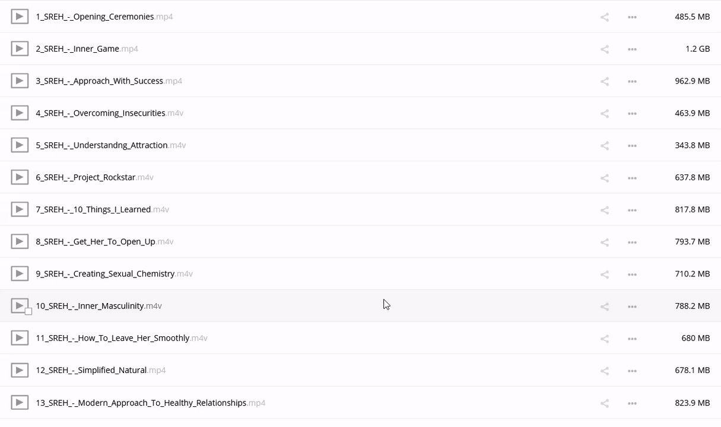This screenshot has height=427, width=721.
Task: Share the 9_SREH_-_Creating_Sexual_Chemistry file
Action: pyautogui.click(x=604, y=274)
